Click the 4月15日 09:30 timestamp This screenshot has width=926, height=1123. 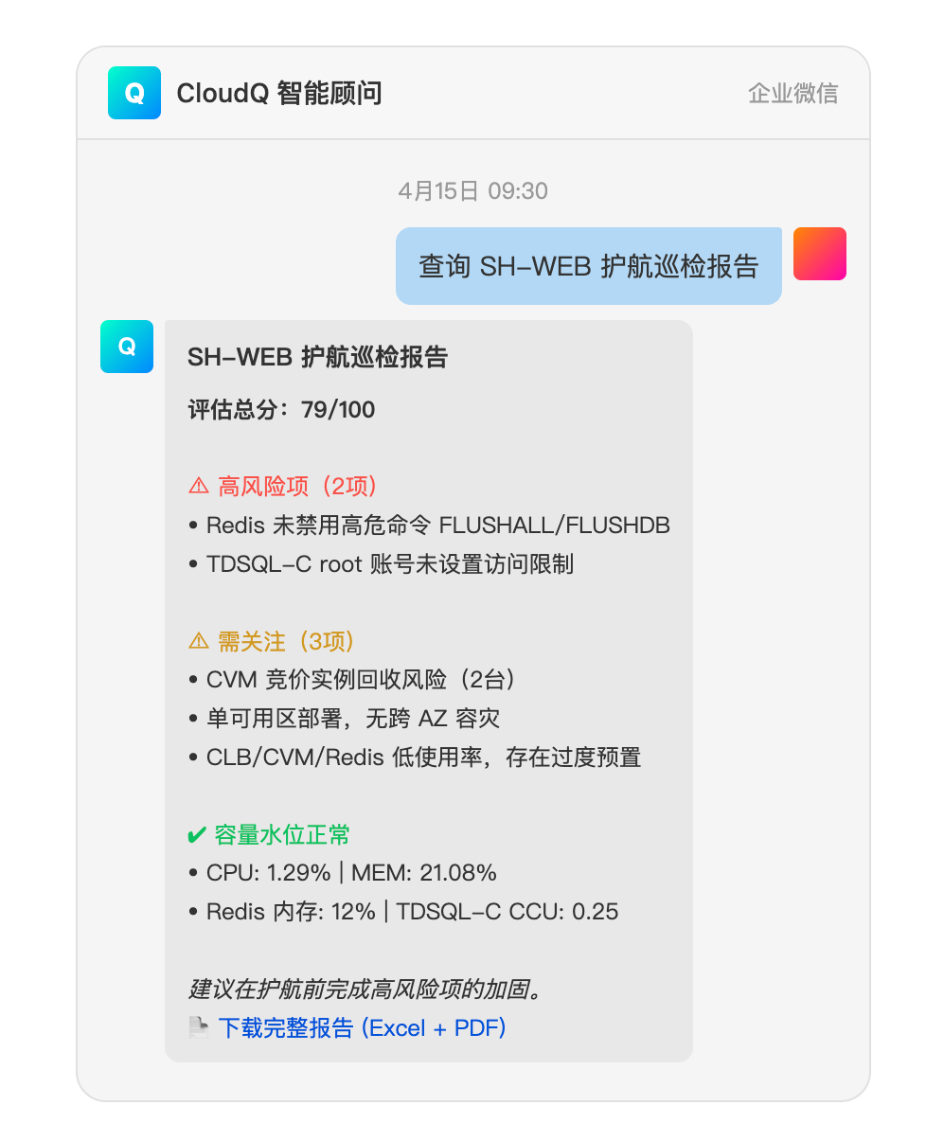463,190
